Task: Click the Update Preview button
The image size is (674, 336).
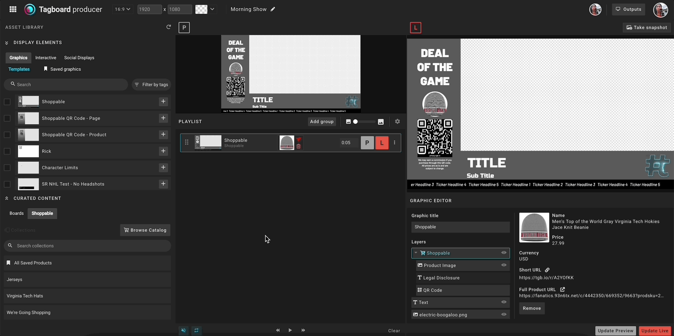Action: [x=615, y=331]
